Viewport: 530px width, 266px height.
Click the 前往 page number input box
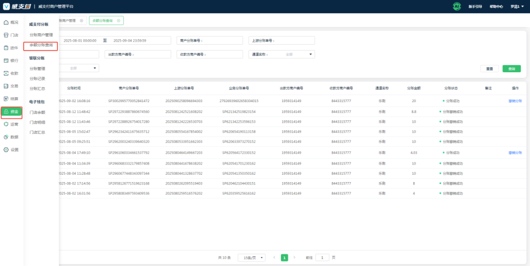[322, 258]
